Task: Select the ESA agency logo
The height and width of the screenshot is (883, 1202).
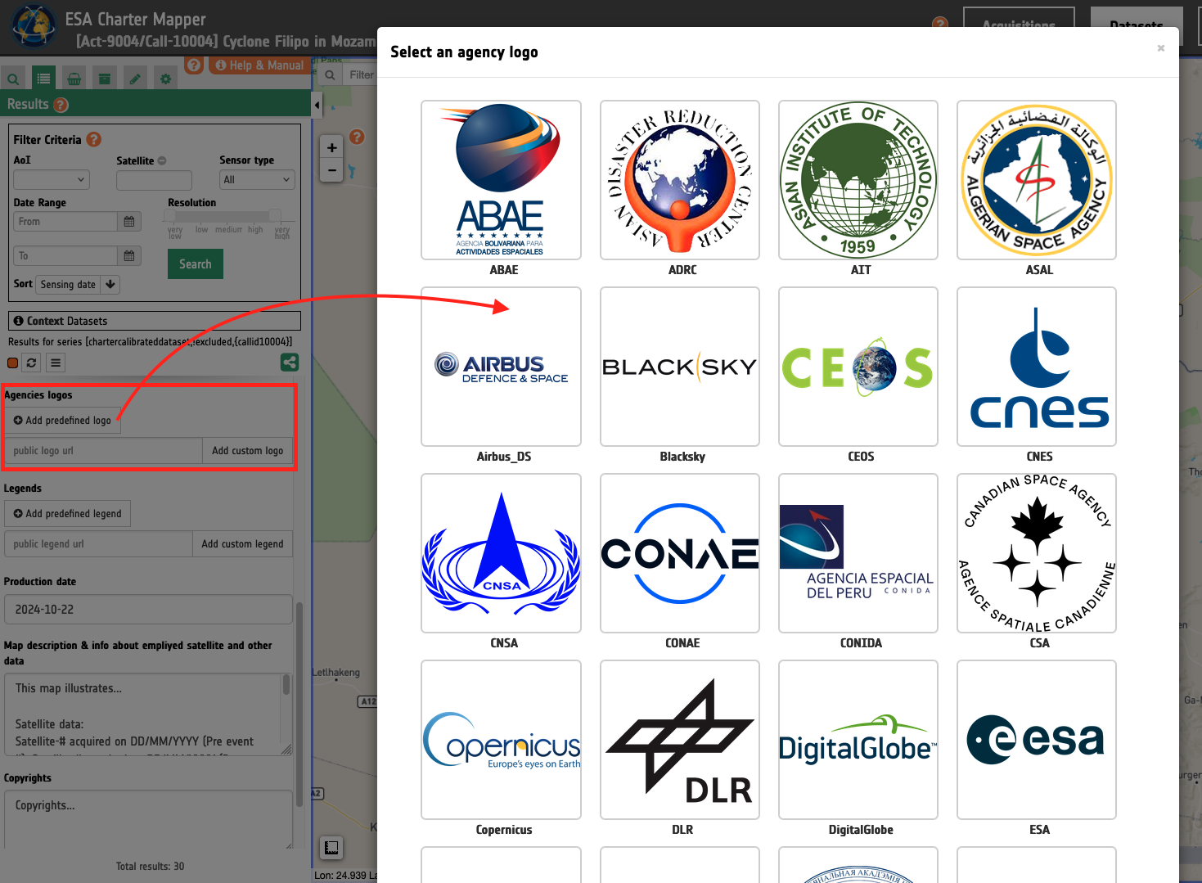Action: 1037,740
